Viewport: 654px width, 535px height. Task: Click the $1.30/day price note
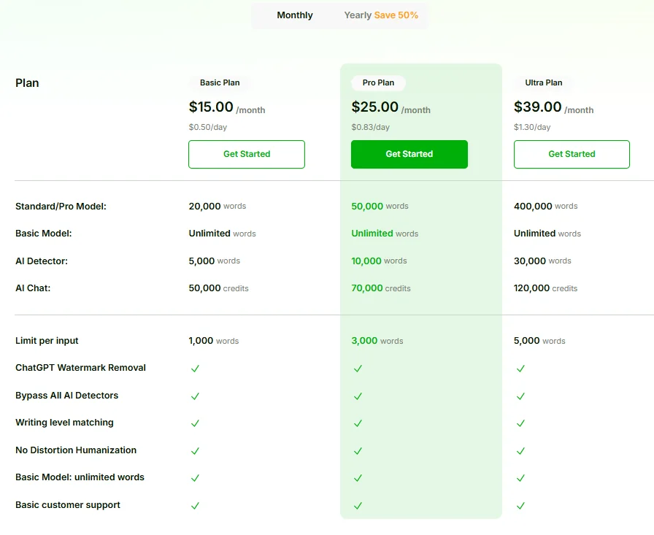point(532,127)
